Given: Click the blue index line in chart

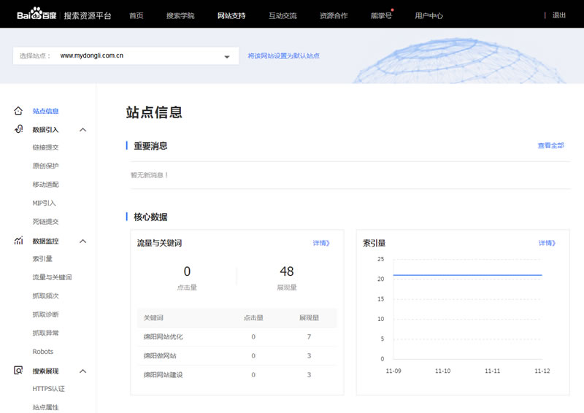Looking at the screenshot, I should [467, 275].
